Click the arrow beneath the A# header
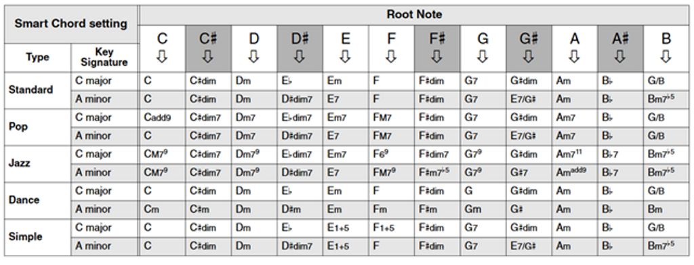The height and width of the screenshot is (265, 694). coord(620,58)
